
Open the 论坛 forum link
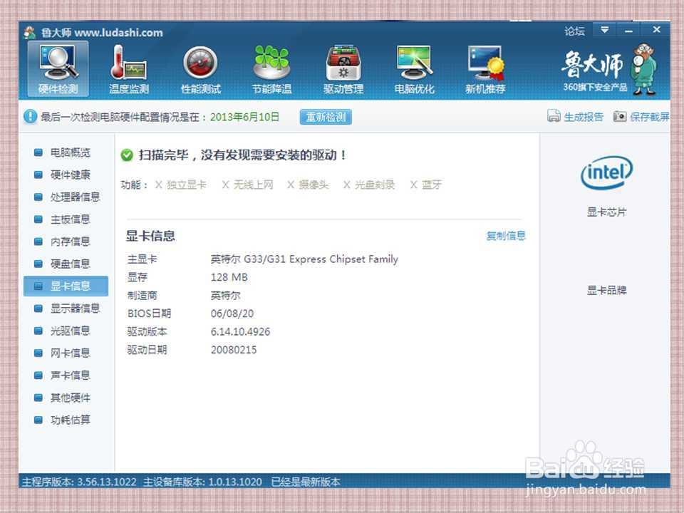click(574, 31)
